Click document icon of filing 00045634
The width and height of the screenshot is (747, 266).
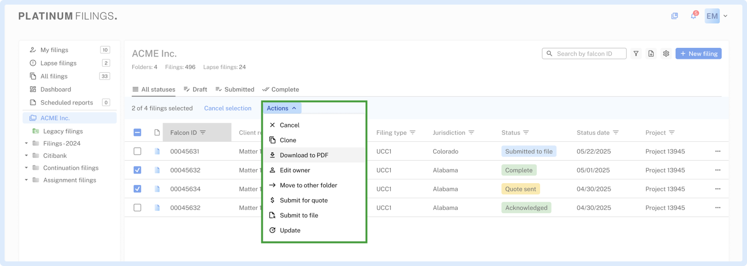(157, 189)
